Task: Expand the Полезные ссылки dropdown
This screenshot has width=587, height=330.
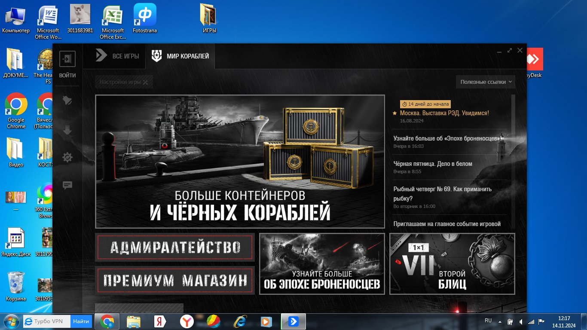Action: pyautogui.click(x=486, y=82)
